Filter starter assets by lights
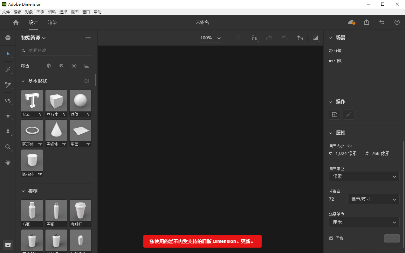The image size is (405, 253). point(74,66)
